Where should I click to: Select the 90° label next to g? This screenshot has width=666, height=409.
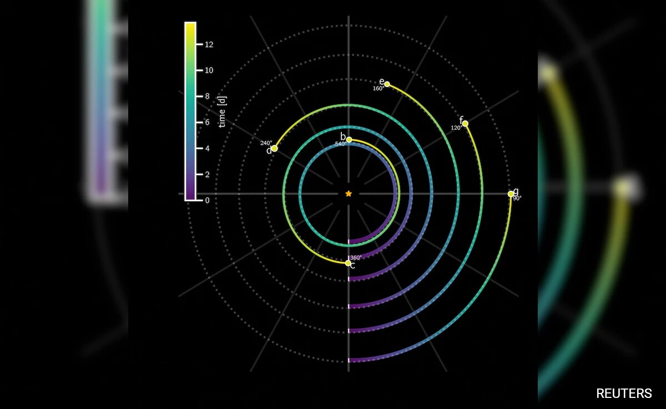[x=517, y=200]
